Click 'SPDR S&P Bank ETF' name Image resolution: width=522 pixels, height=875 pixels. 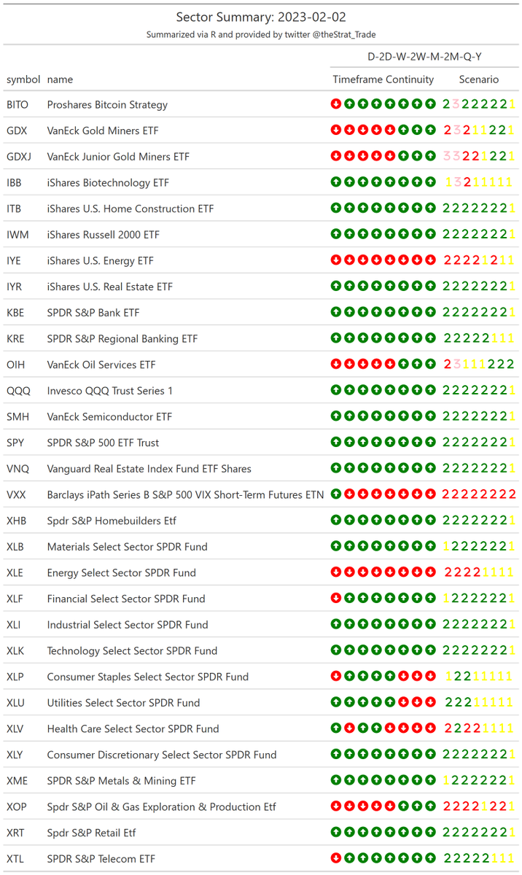point(93,313)
